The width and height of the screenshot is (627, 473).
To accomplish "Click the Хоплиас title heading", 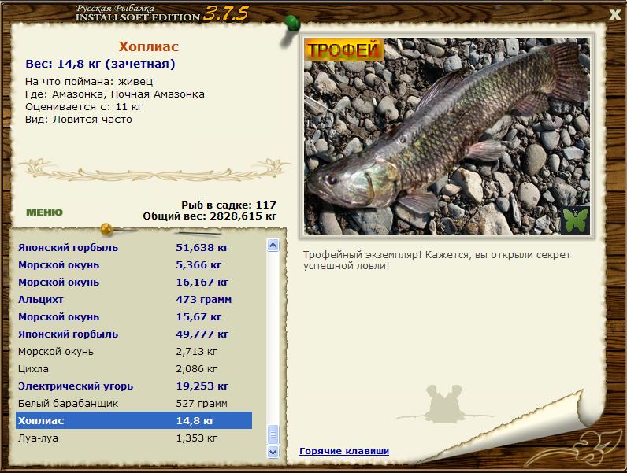I will (149, 46).
